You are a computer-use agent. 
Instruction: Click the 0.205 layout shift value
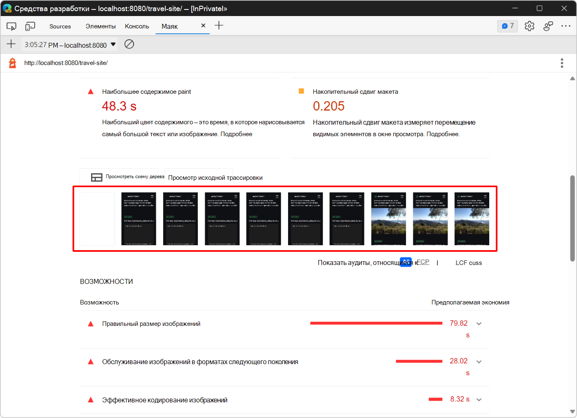click(328, 106)
